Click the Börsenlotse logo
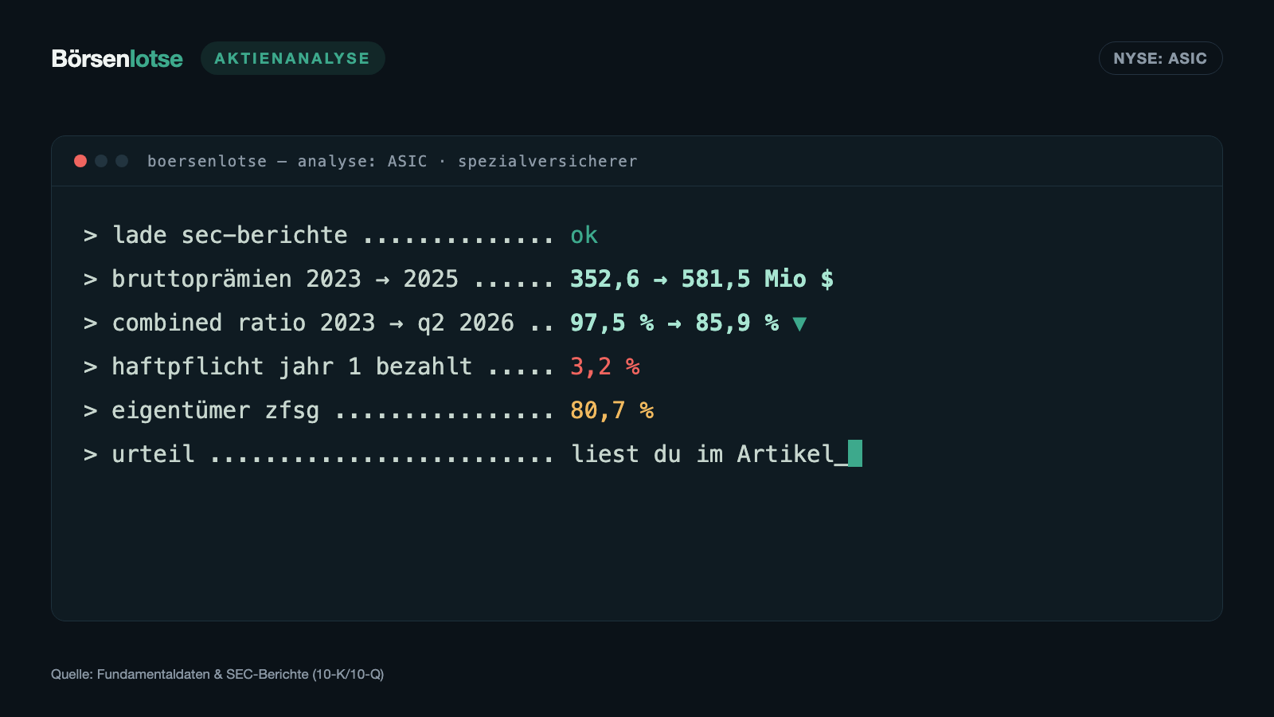The width and height of the screenshot is (1274, 717). pos(117,58)
